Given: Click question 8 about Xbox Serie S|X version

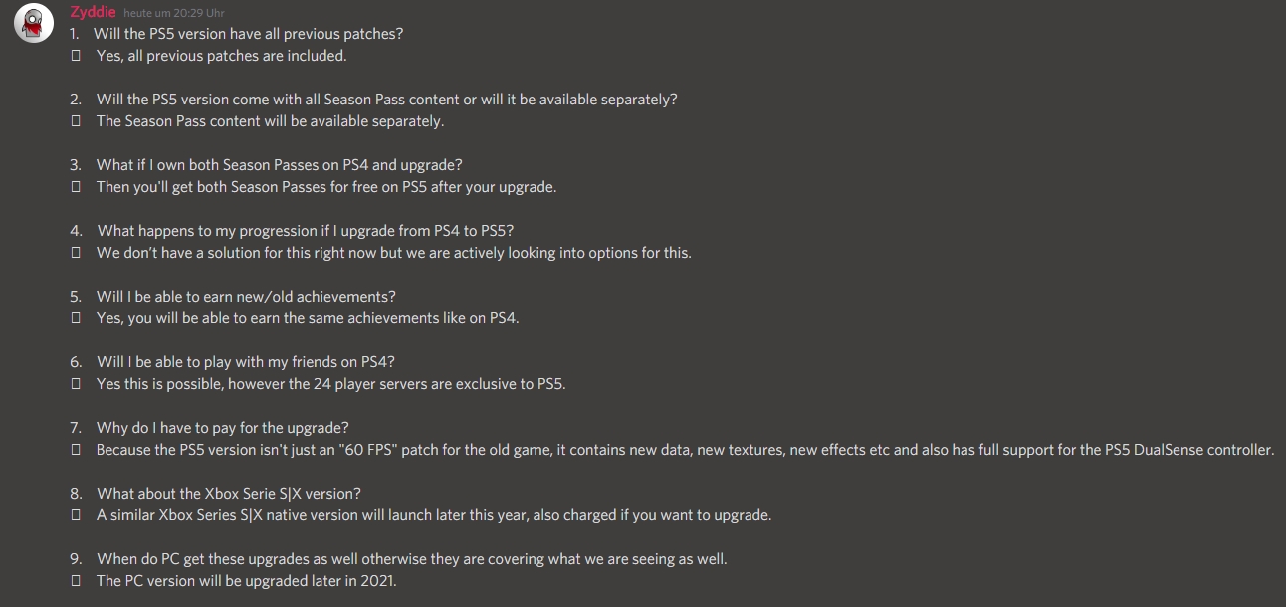Looking at the screenshot, I should tap(228, 494).
